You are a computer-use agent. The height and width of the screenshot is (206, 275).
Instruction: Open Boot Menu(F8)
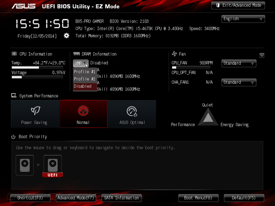point(199,198)
